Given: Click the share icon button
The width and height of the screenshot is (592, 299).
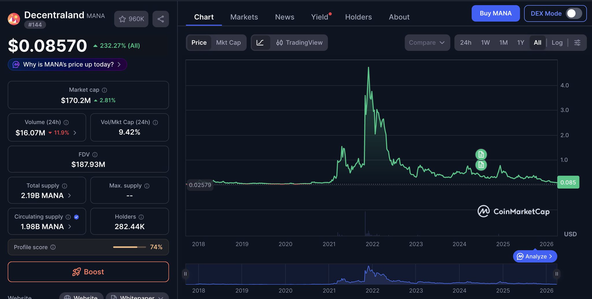Looking at the screenshot, I should (161, 19).
